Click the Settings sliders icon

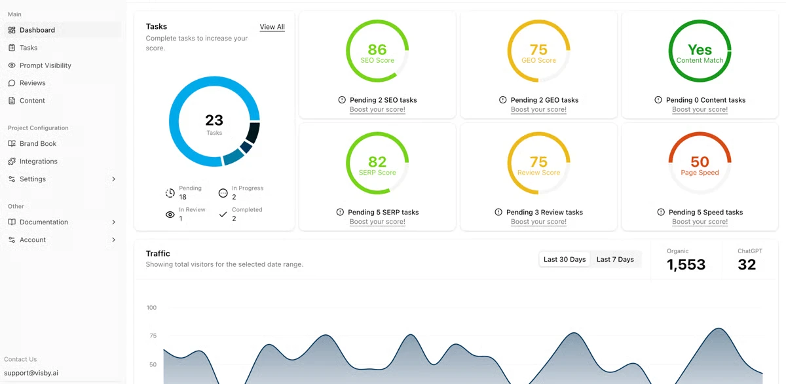click(x=12, y=179)
